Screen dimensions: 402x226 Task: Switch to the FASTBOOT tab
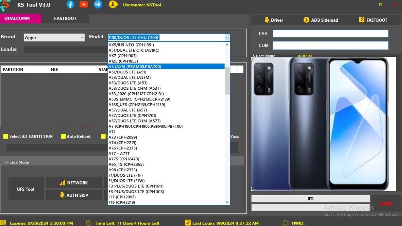click(65, 18)
